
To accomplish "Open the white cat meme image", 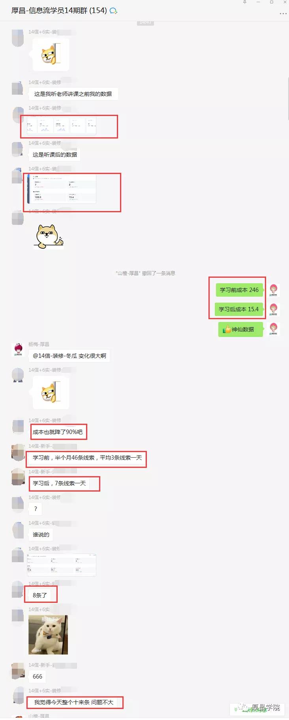I will pyautogui.click(x=48, y=635).
